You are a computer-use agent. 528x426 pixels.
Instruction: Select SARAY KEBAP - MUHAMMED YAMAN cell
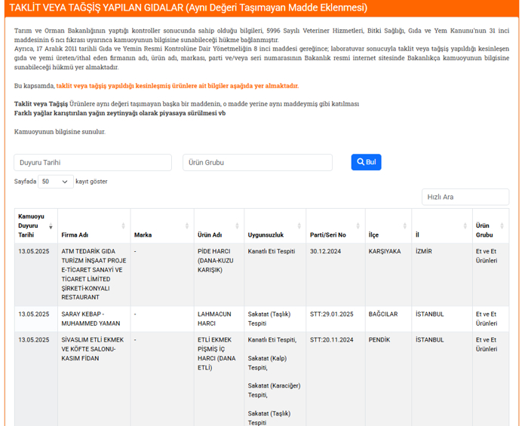pyautogui.click(x=94, y=319)
